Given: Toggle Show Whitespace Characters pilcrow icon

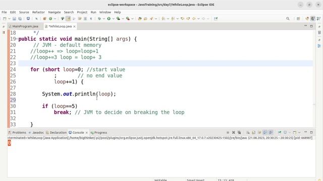Looking at the screenshot, I should point(91,19).
